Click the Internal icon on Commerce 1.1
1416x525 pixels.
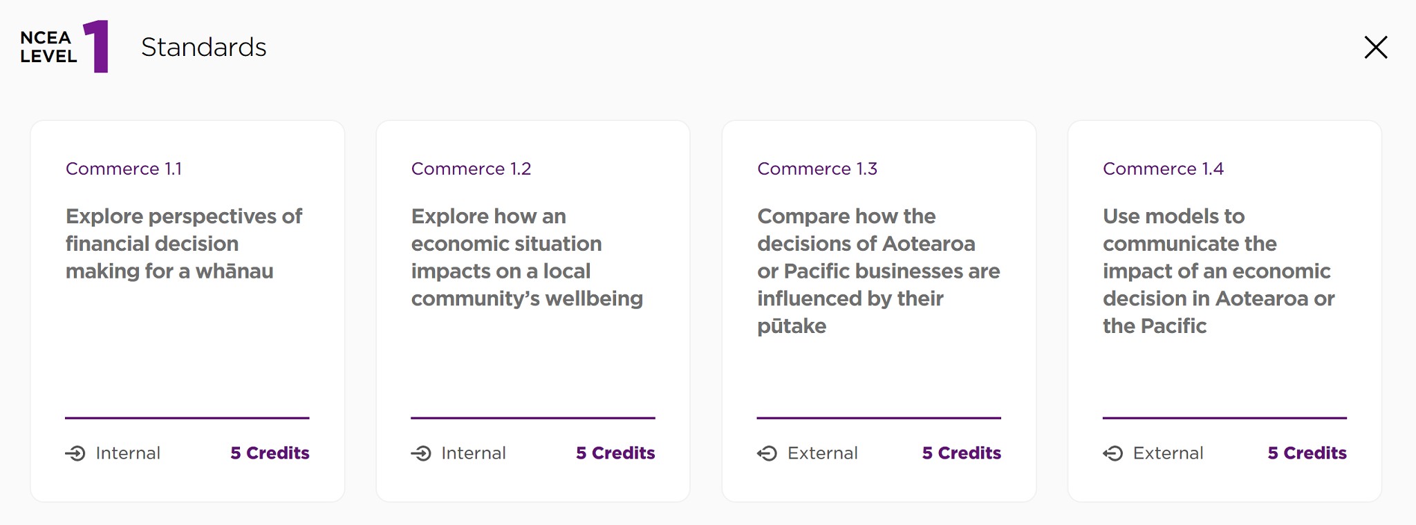click(75, 453)
